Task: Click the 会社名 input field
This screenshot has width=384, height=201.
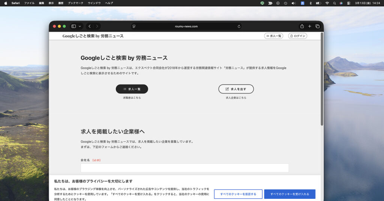Action: point(184,168)
